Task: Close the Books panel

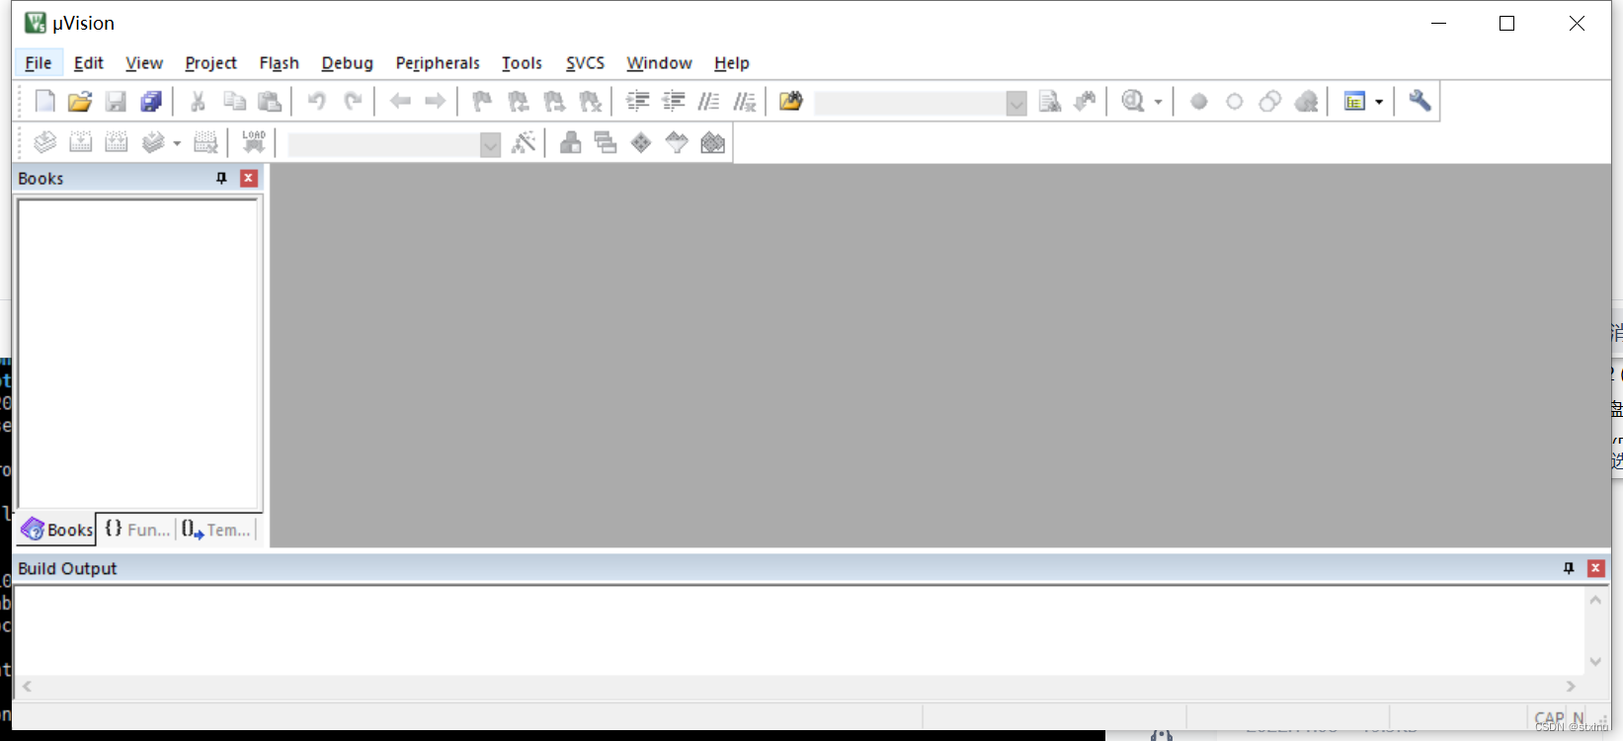Action: pos(249,178)
